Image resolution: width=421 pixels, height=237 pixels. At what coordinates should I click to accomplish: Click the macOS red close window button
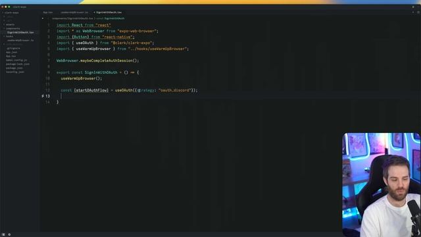[x=3, y=7]
